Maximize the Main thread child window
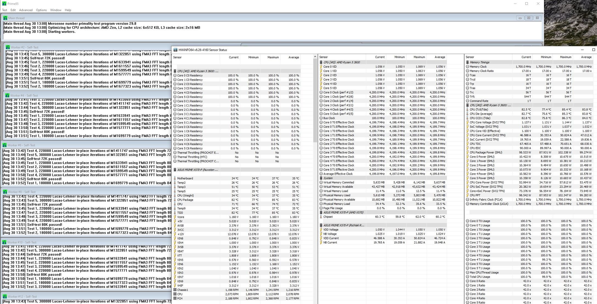This screenshot has height=304, width=597. click(x=528, y=18)
